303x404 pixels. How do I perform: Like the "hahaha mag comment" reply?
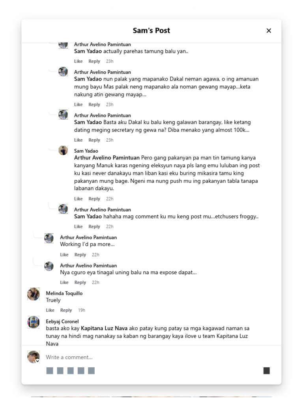pyautogui.click(x=79, y=226)
